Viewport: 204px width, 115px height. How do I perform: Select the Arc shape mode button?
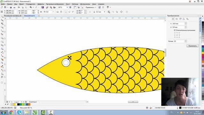pos(73,12)
